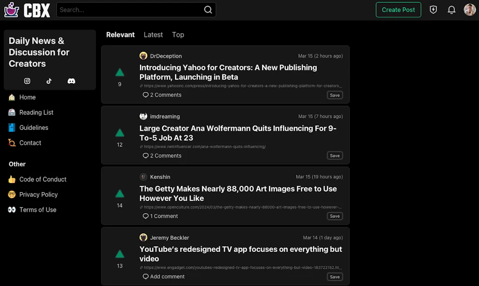
Task: Open the CBX coffee cup logo
Action: [11, 10]
